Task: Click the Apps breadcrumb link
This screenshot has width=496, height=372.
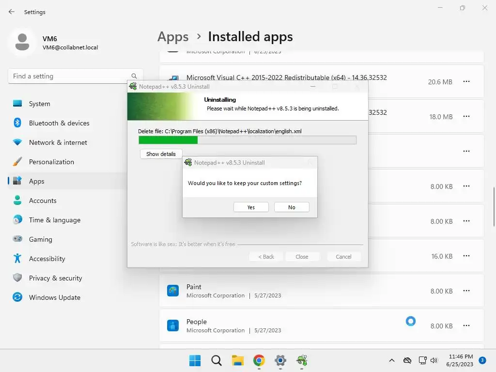Action: (x=173, y=37)
